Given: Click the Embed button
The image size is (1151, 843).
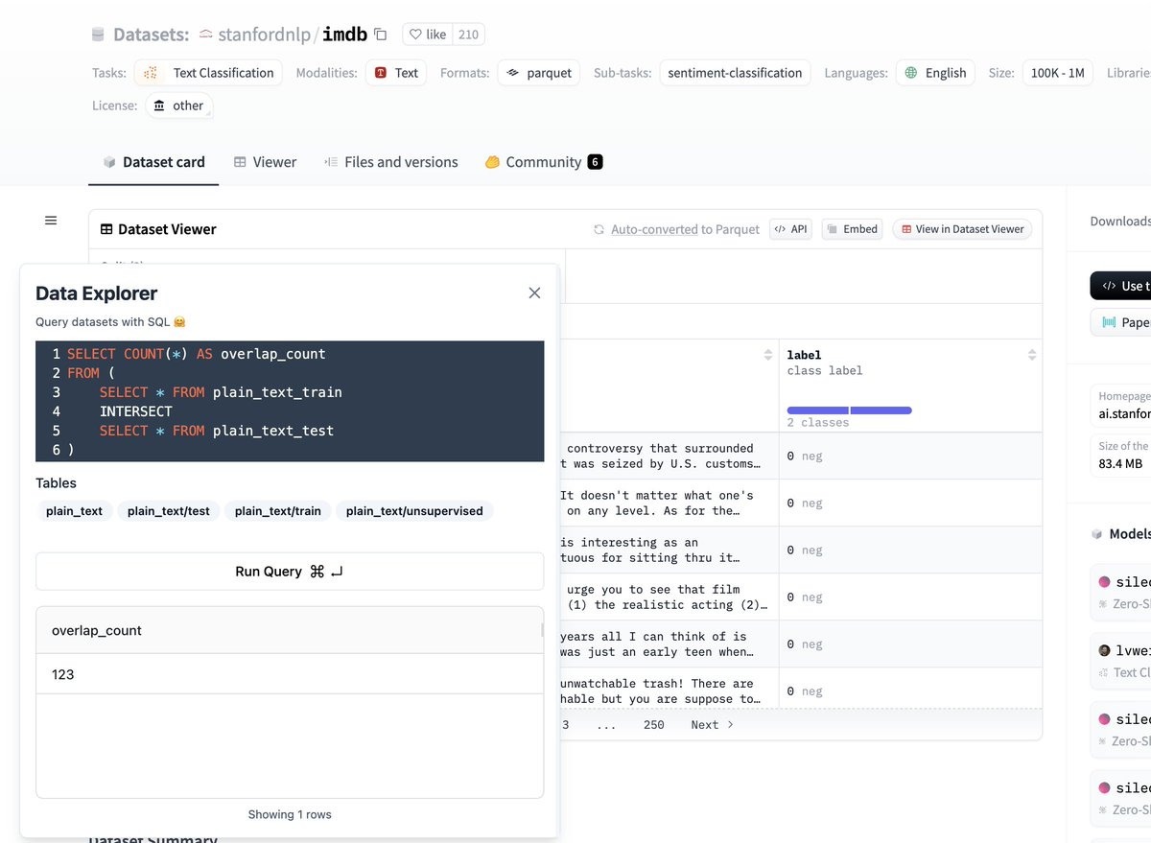Looking at the screenshot, I should pyautogui.click(x=852, y=229).
